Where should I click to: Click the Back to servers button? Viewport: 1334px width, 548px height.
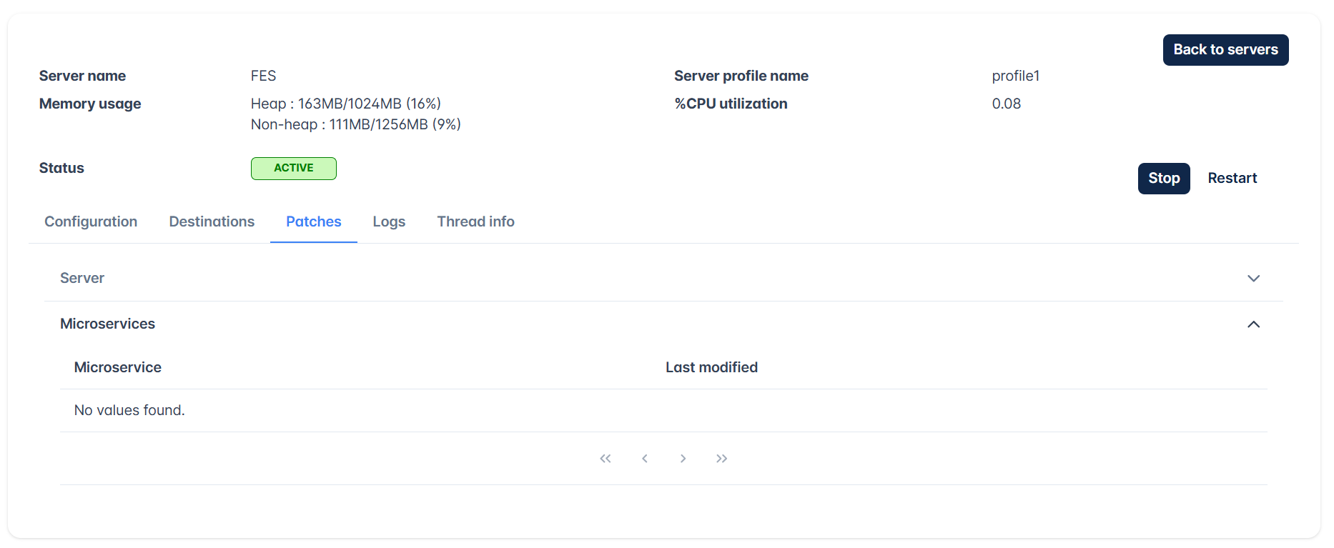pos(1225,50)
